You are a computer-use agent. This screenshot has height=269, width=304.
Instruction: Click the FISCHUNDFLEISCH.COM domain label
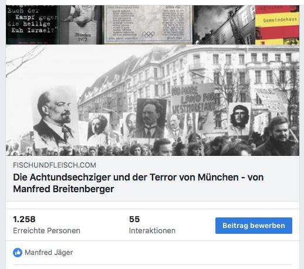(55, 165)
